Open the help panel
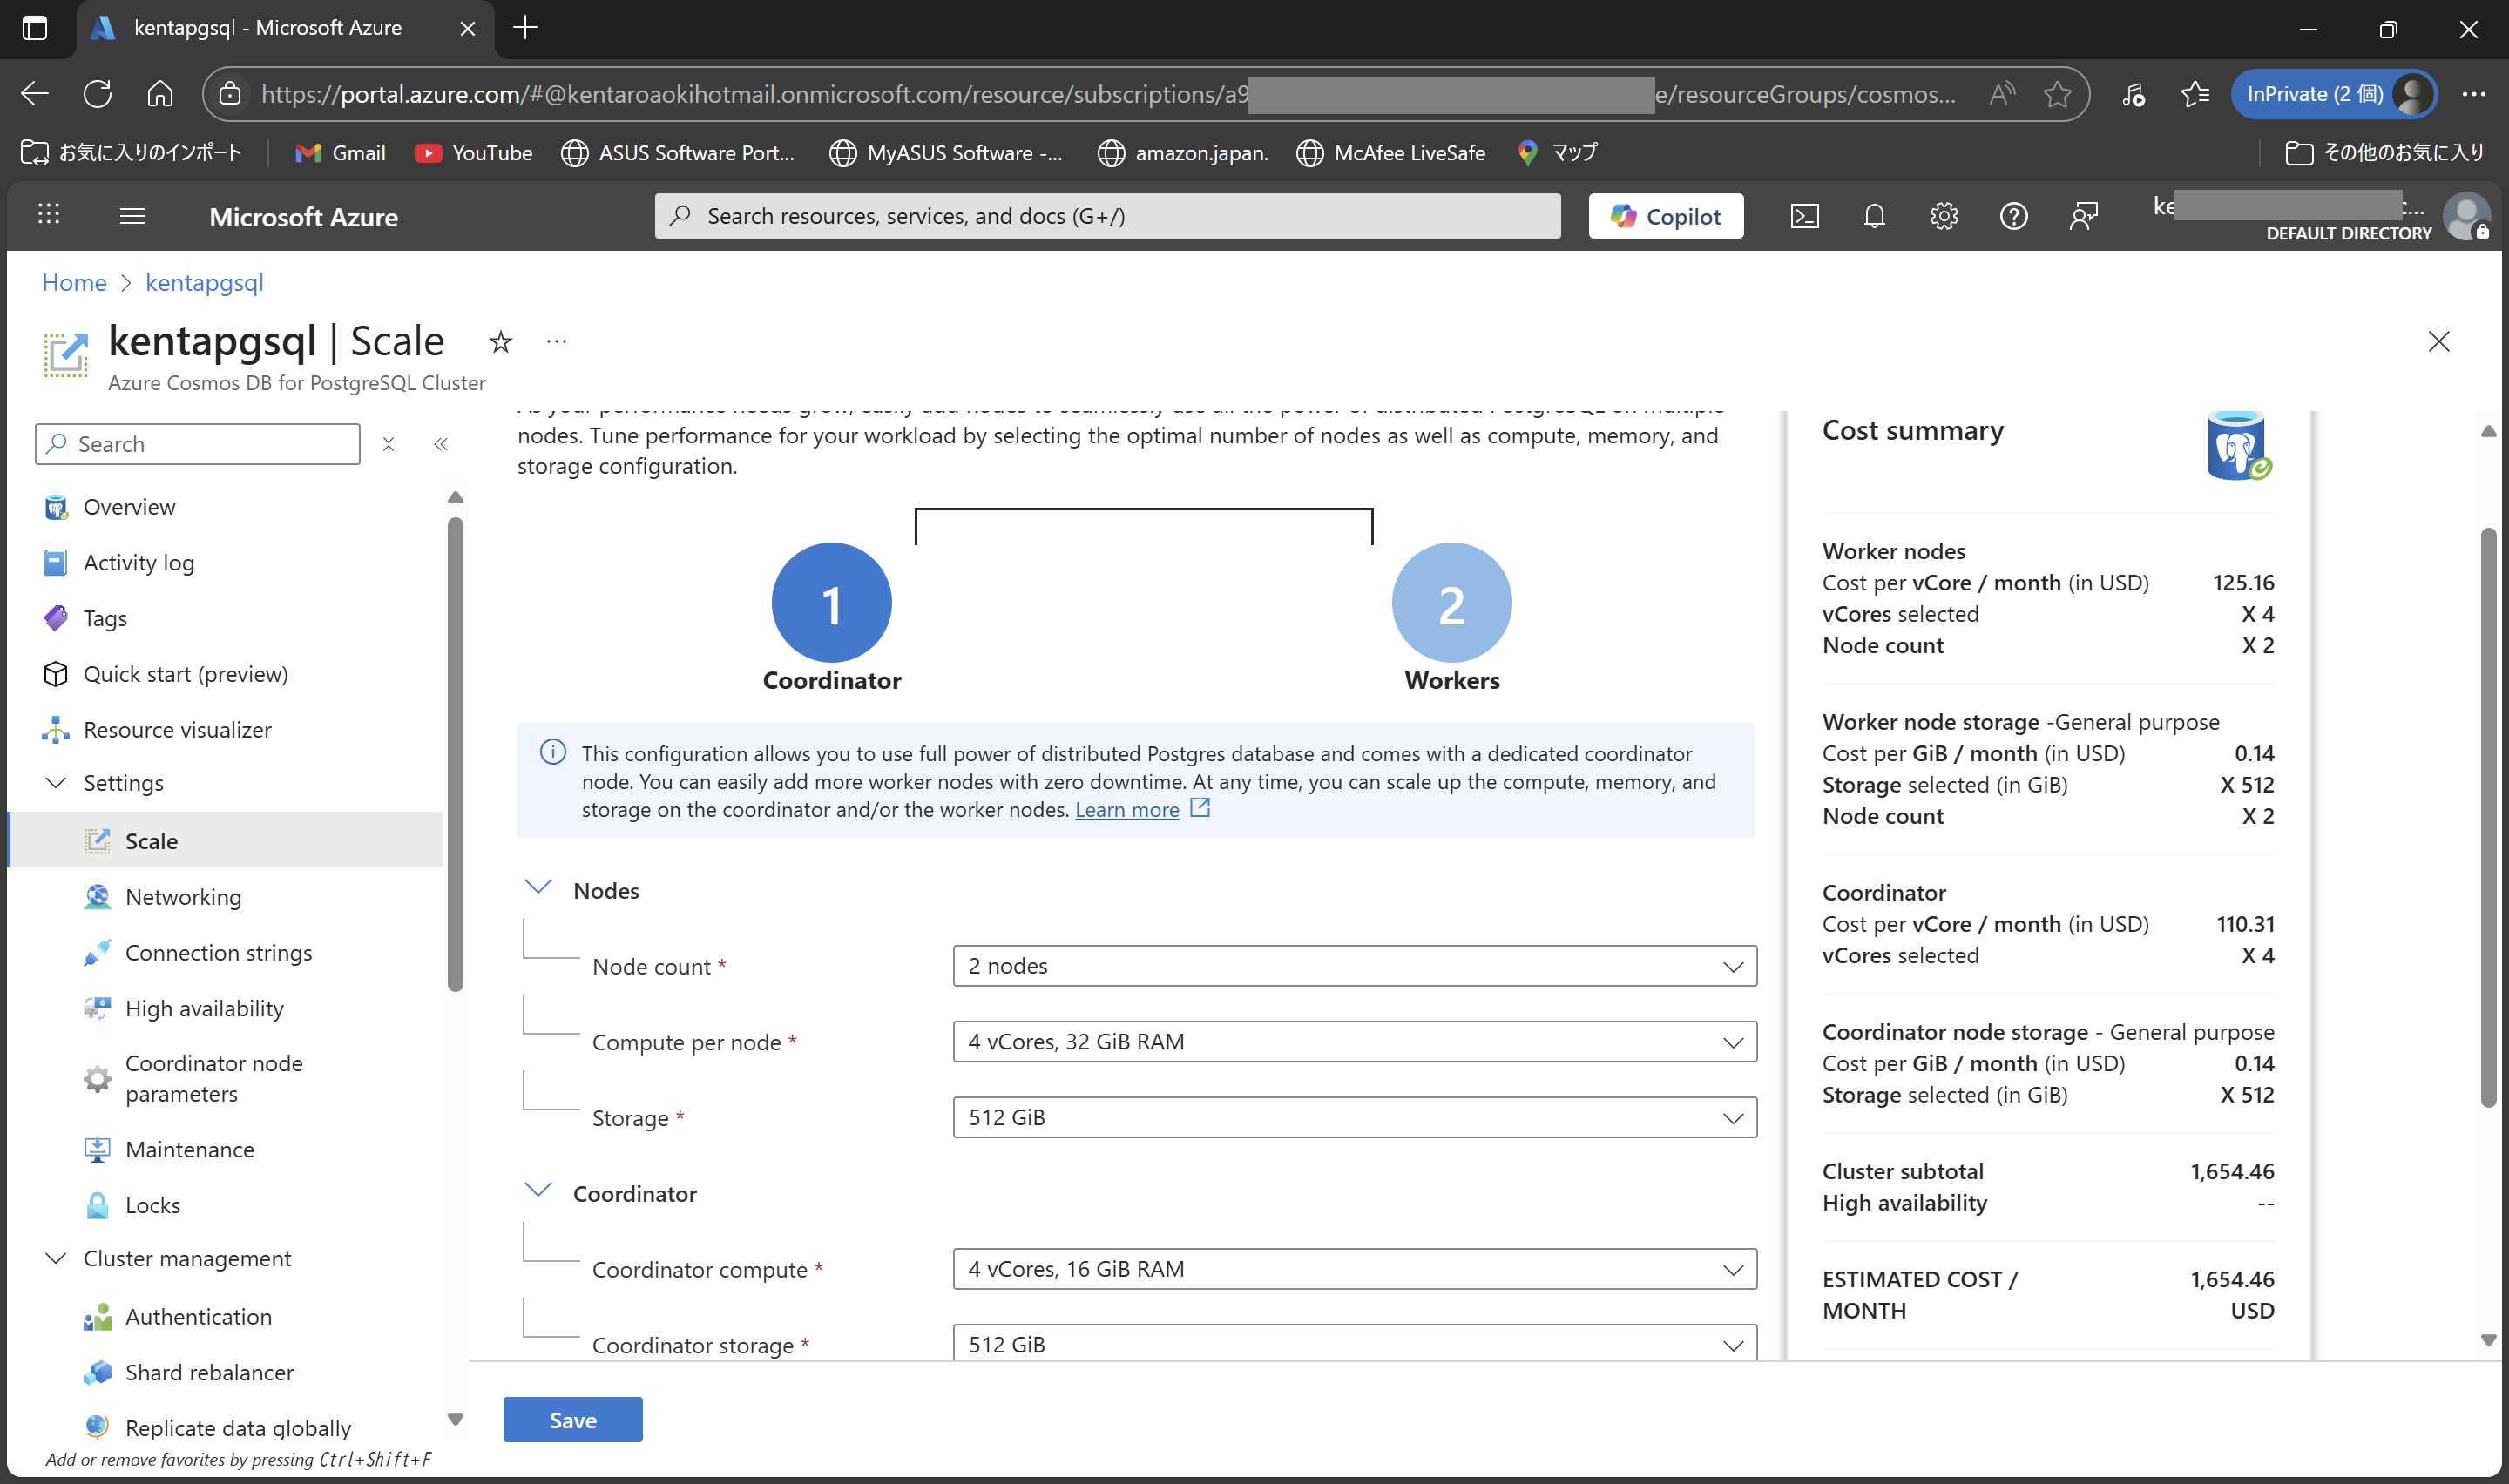2509x1484 pixels. (x=2014, y=215)
